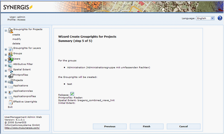Click the Applicationprofiles icon
224x134 pixels.
(x=10, y=98)
